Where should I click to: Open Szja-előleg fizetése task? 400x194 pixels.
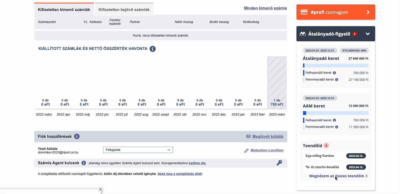click(336, 156)
